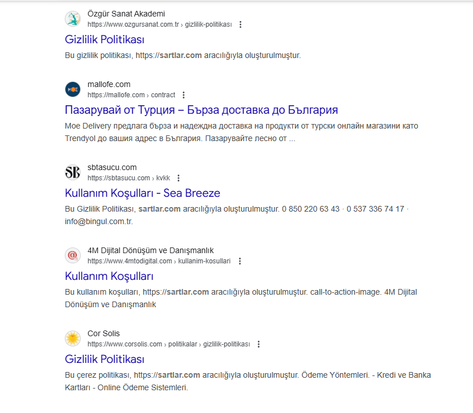Screen dimensions: 473x413
Task: Click the Cor Solis sun favicon
Action: (73, 338)
